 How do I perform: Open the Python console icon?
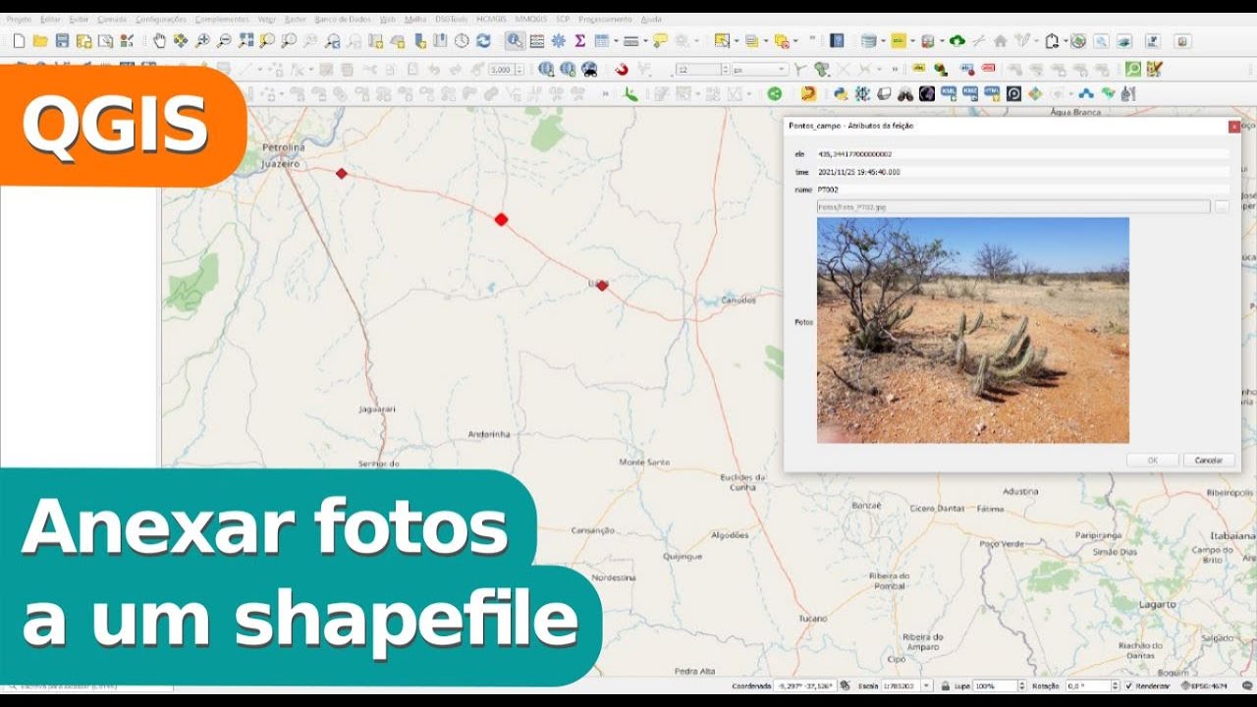(841, 94)
